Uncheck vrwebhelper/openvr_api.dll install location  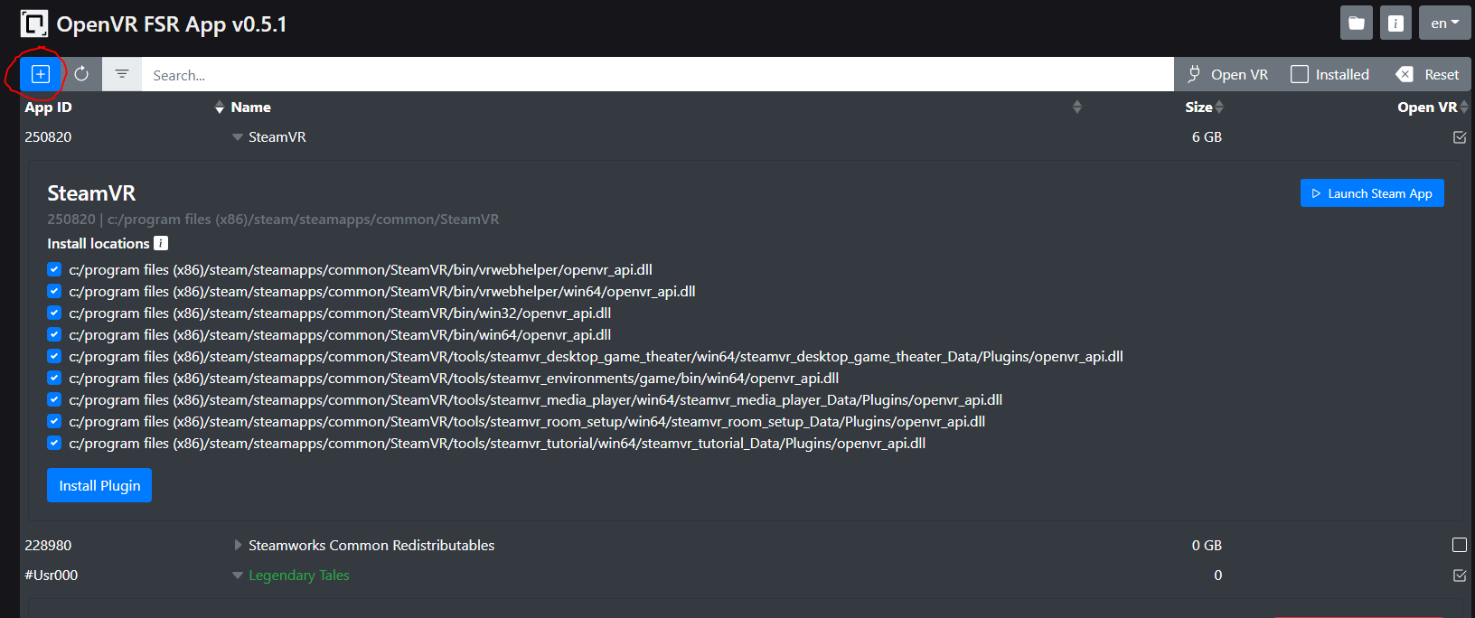tap(54, 269)
